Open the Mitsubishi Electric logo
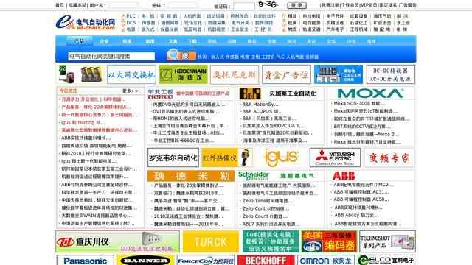This screenshot has height=265, width=472. point(335,158)
